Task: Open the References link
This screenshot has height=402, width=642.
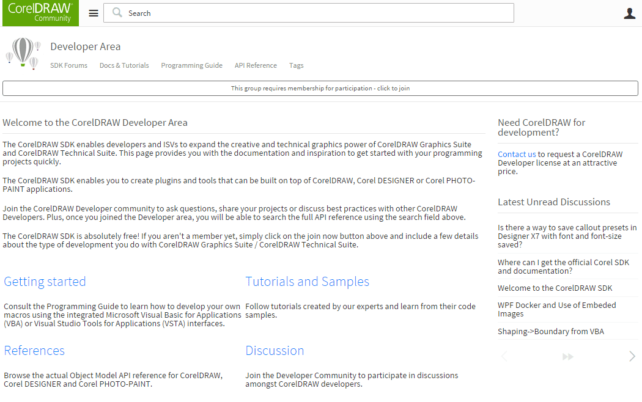Action: [x=34, y=351]
